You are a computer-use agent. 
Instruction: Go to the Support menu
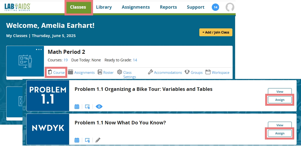point(196,7)
